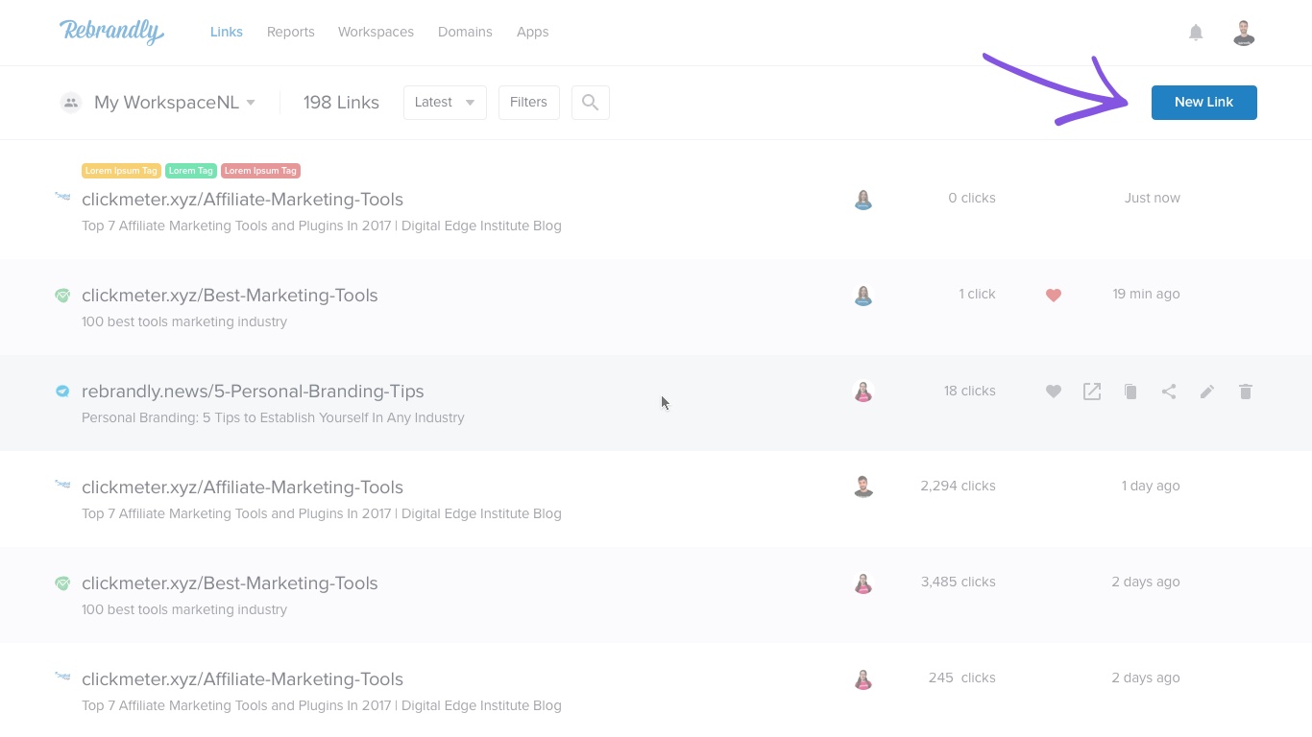
Task: Open the Just now Affiliate-Marketing-Tools link
Action: coord(242,200)
